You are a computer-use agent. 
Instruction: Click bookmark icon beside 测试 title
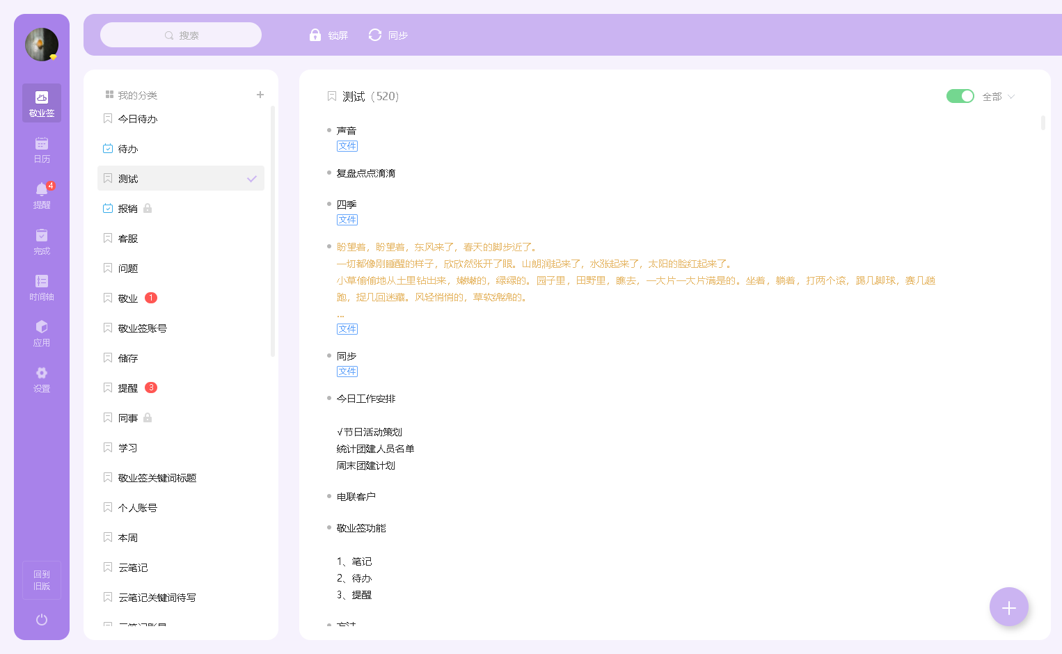pos(332,96)
